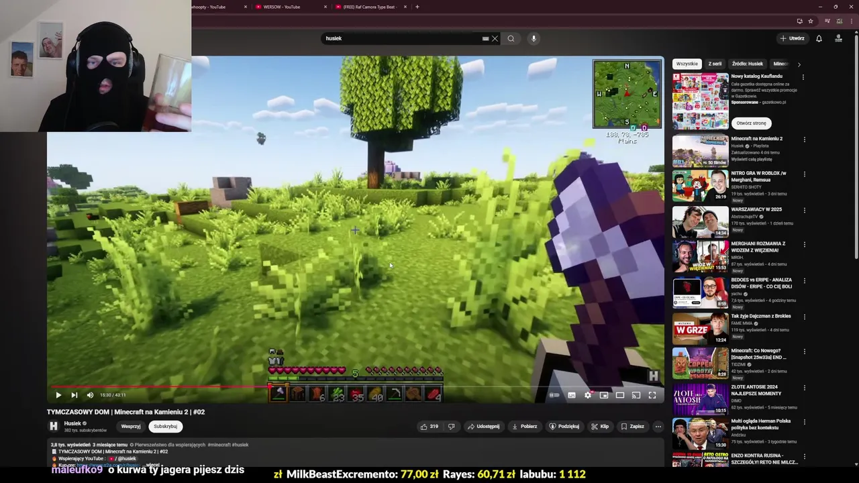This screenshot has width=859, height=483.
Task: Open BEDOES vs ERIPE analysis video
Action: [700, 292]
